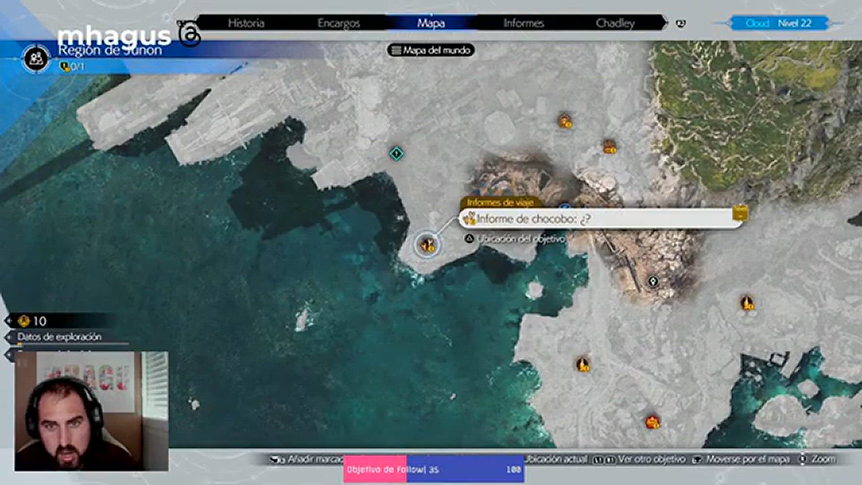Switch to the Informes tab
Viewport: 862px width, 485px height.
click(523, 24)
